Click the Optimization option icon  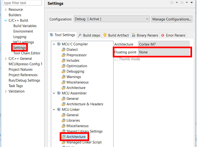click(64, 66)
